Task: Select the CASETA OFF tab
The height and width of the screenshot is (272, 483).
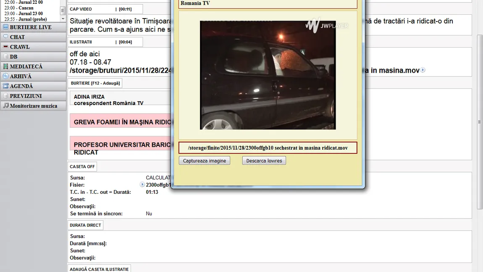Action: click(82, 166)
